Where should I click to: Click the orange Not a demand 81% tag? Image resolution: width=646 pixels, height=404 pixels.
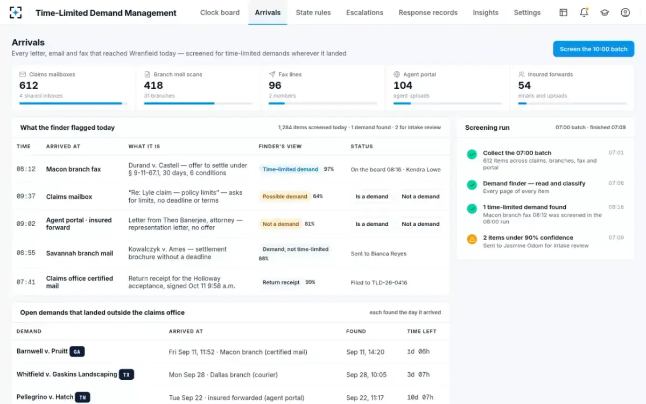click(x=280, y=224)
